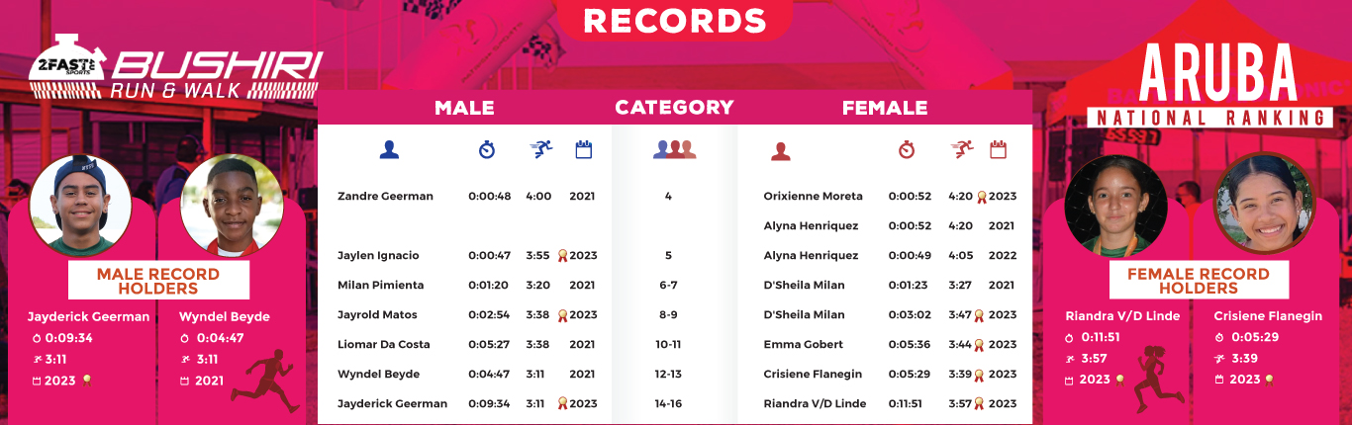The image size is (1352, 425).
Task: Click the Female Record Holders label
Action: [1199, 281]
